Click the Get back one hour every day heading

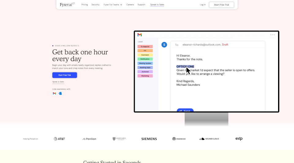(x=80, y=55)
